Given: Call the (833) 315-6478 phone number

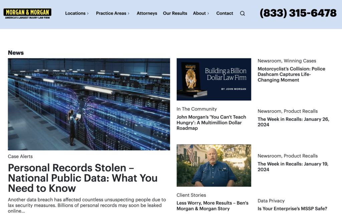Looking at the screenshot, I should click(298, 13).
